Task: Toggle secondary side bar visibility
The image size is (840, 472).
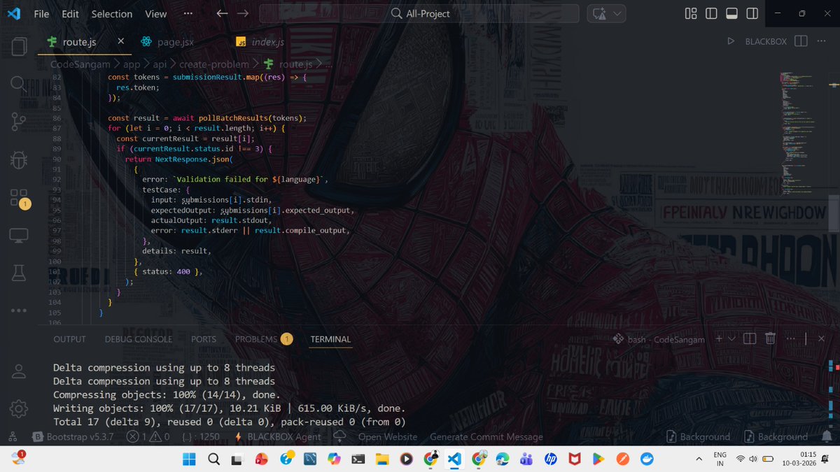Action: [x=752, y=13]
